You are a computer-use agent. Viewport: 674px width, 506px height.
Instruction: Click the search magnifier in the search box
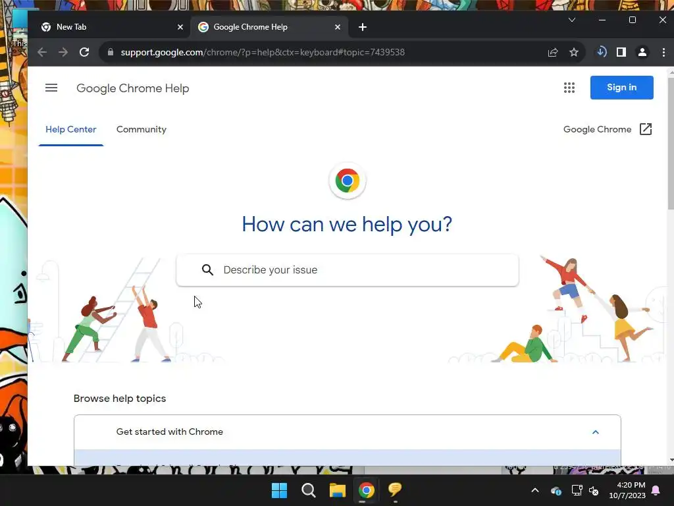point(207,269)
